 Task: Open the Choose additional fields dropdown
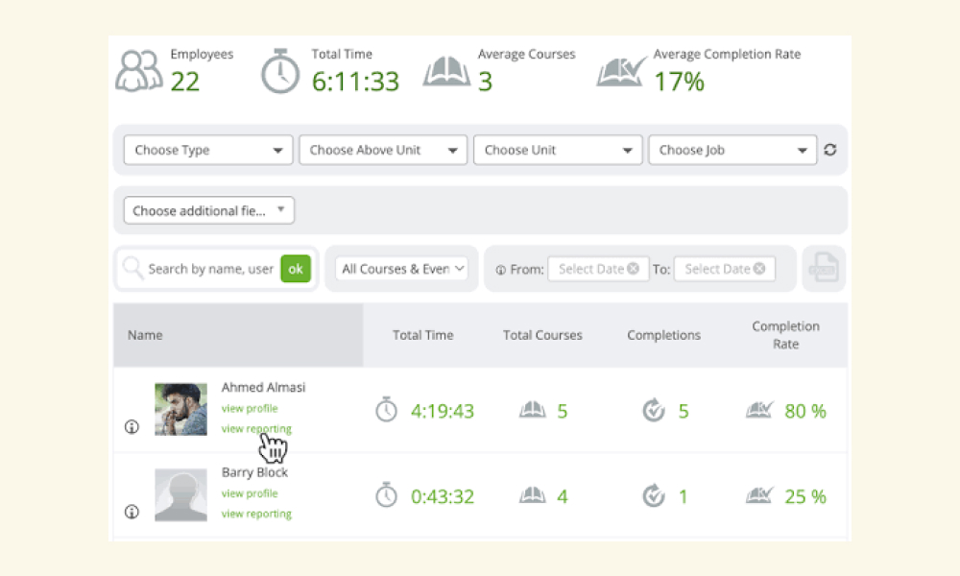208,210
